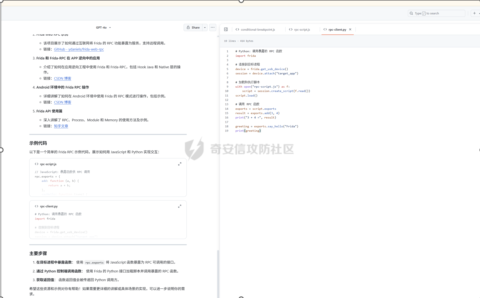Viewport: 480px width, 298px height.
Task: Open the GitHub ydaniels/frida-web-rpc link
Action: [79, 49]
